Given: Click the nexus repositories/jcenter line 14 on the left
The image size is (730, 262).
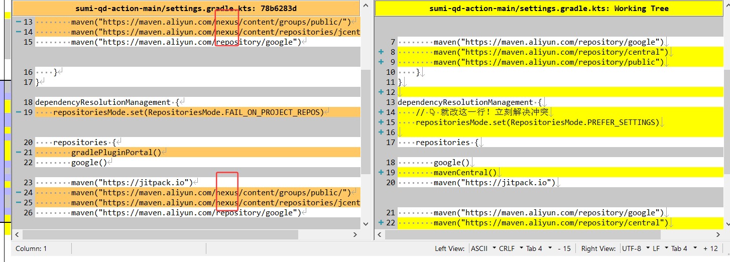Looking at the screenshot, I should pyautogui.click(x=198, y=32).
